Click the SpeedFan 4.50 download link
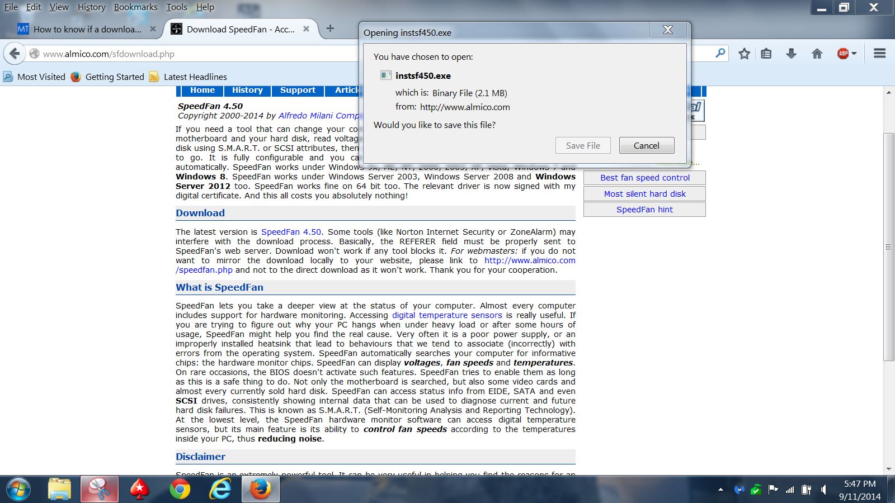Viewport: 895px width, 503px height. pyautogui.click(x=291, y=232)
